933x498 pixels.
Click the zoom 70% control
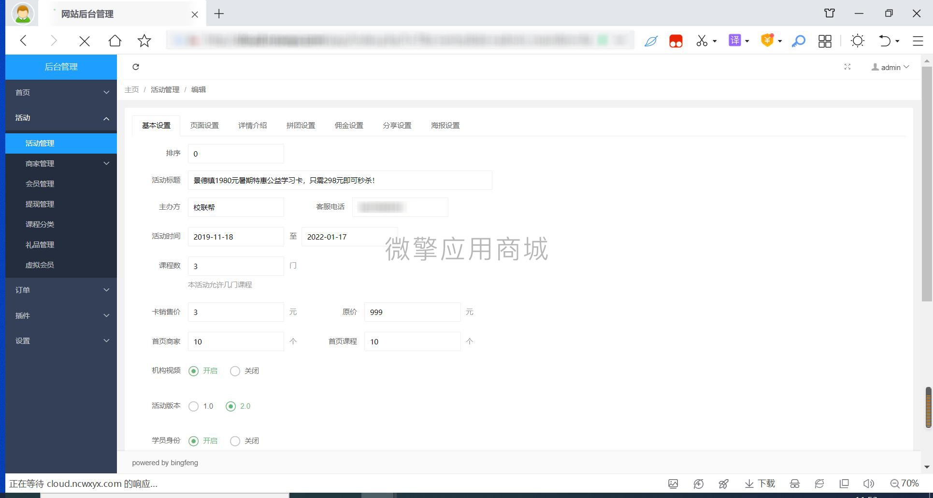904,484
